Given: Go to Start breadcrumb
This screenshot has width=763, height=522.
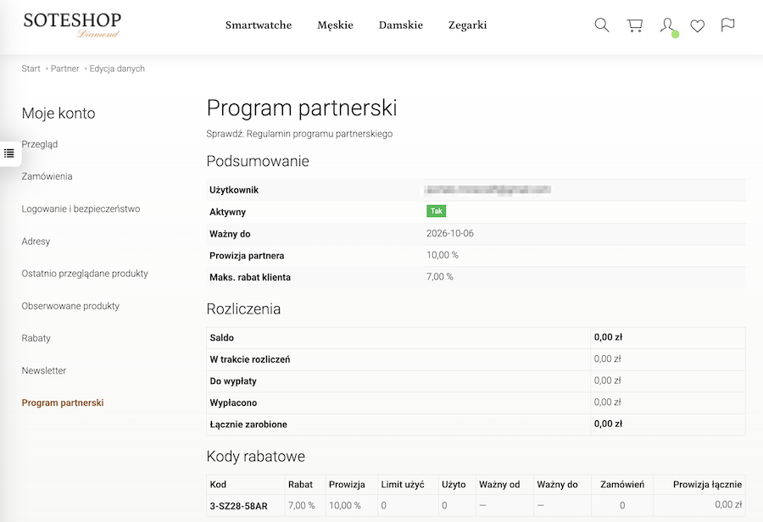Looking at the screenshot, I should pyautogui.click(x=31, y=69).
